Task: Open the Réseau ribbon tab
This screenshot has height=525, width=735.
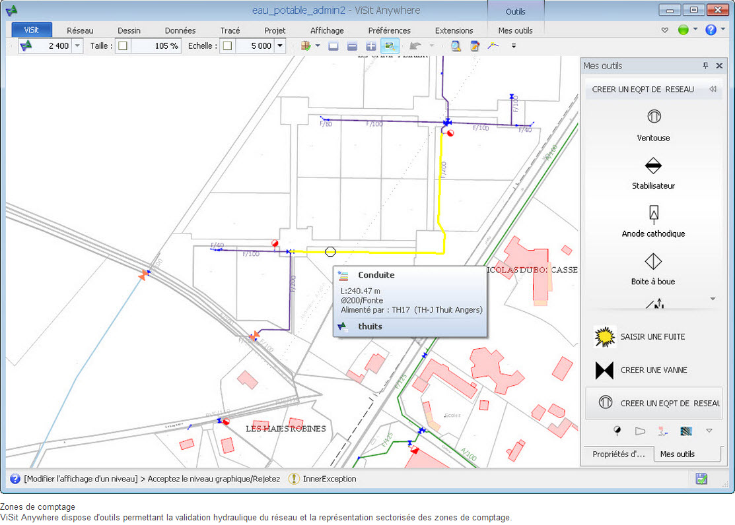Action: pos(80,30)
